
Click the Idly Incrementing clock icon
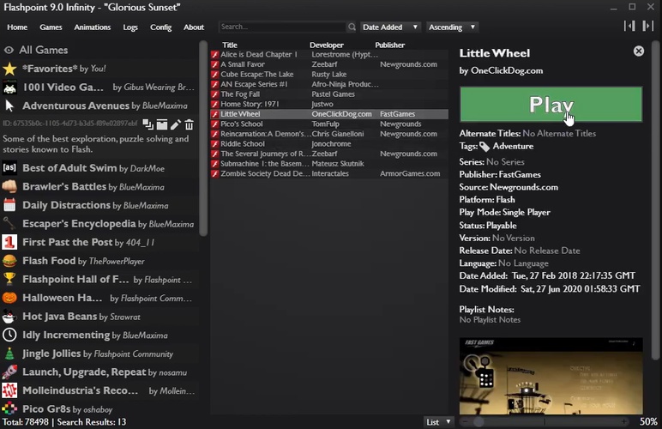click(x=9, y=335)
